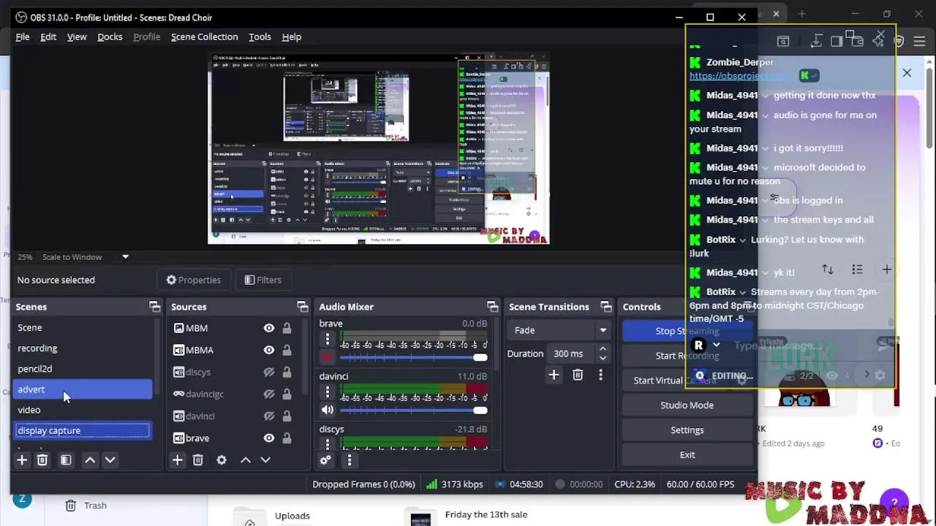The height and width of the screenshot is (526, 936).
Task: Add a configurable transition plus icon
Action: (x=554, y=375)
